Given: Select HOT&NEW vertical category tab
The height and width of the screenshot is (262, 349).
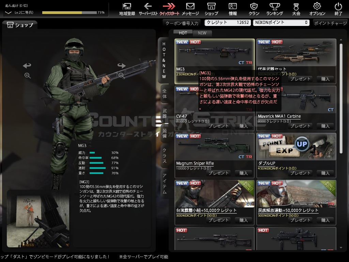Looking at the screenshot, I should click(x=164, y=60).
